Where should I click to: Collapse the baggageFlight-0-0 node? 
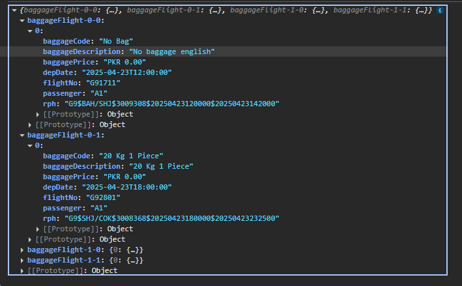tap(23, 20)
